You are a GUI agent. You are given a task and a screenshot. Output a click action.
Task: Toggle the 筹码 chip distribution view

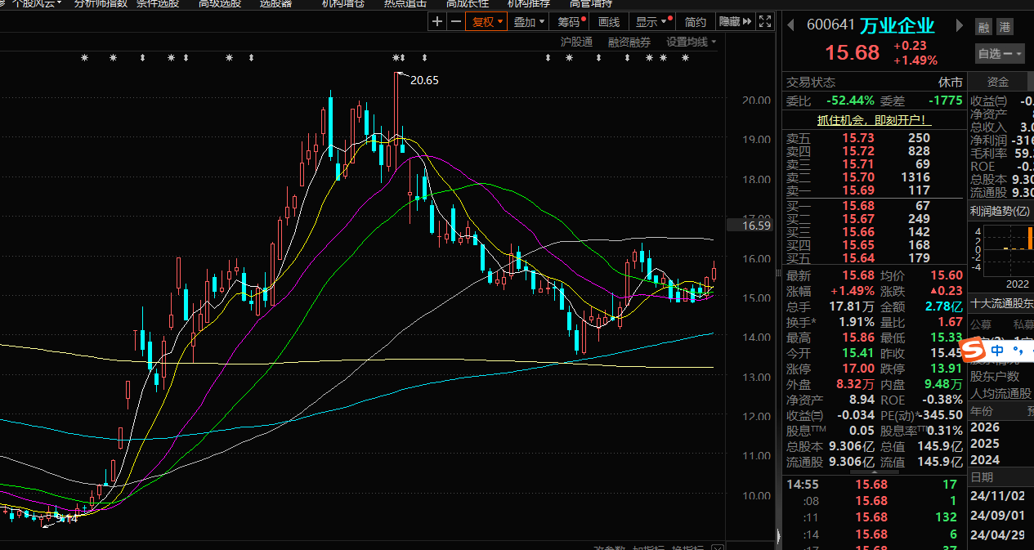tap(570, 22)
